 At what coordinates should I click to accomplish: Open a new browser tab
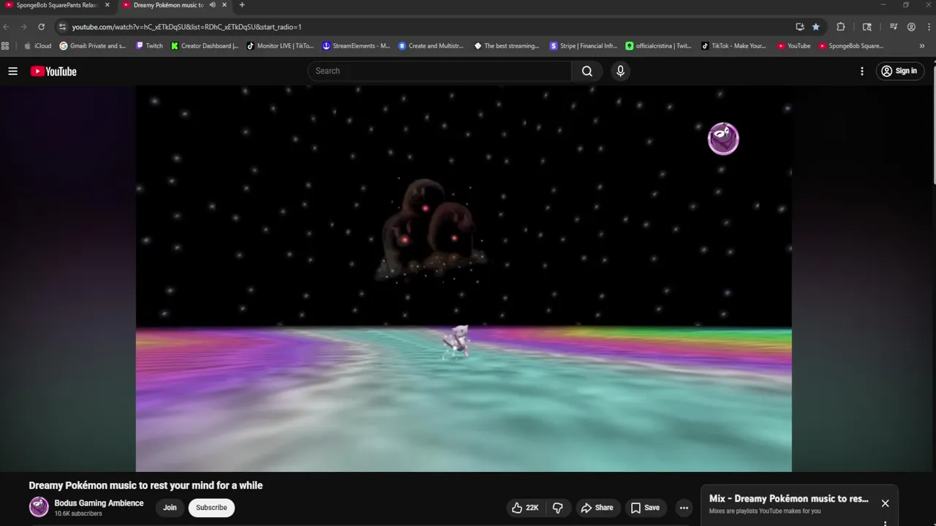tap(242, 5)
